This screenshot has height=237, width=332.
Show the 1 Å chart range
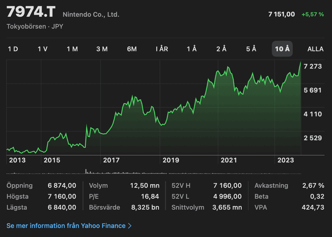(192, 49)
